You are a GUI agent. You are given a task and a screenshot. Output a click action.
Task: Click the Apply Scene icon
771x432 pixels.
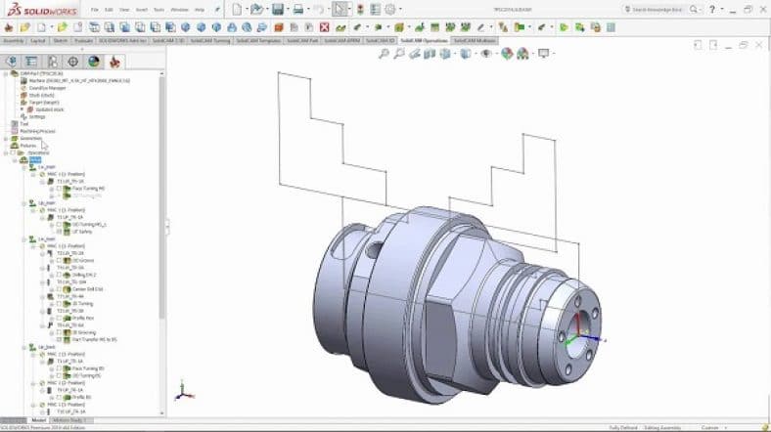point(522,54)
